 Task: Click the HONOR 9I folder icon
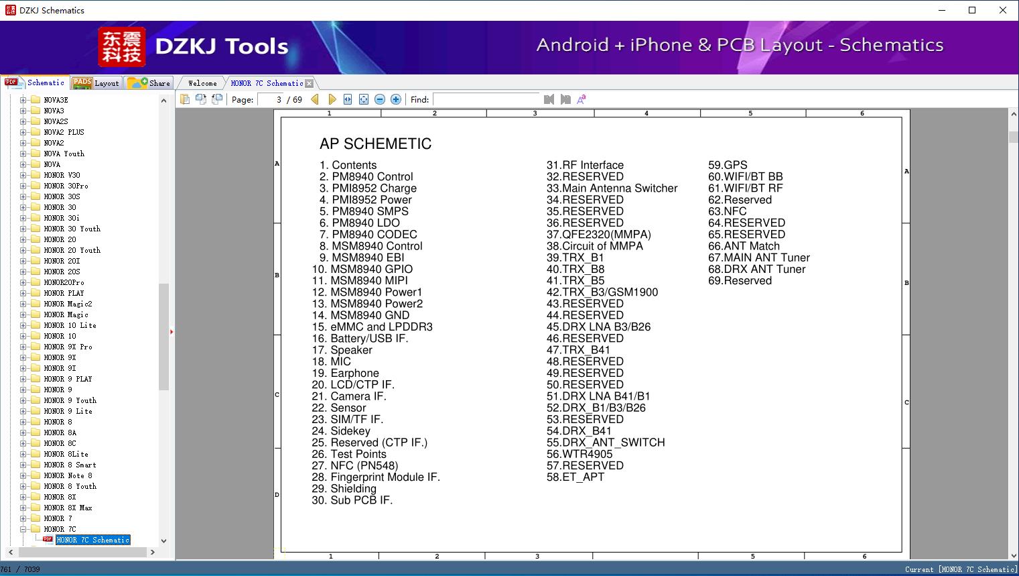(36, 368)
